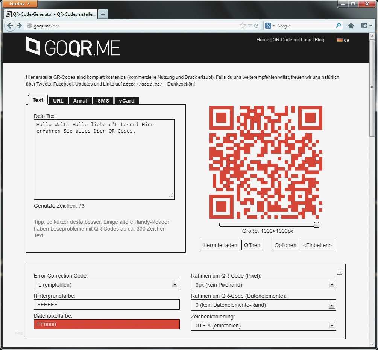Switch to the Text tab
The height and width of the screenshot is (350, 378).
pyautogui.click(x=38, y=100)
